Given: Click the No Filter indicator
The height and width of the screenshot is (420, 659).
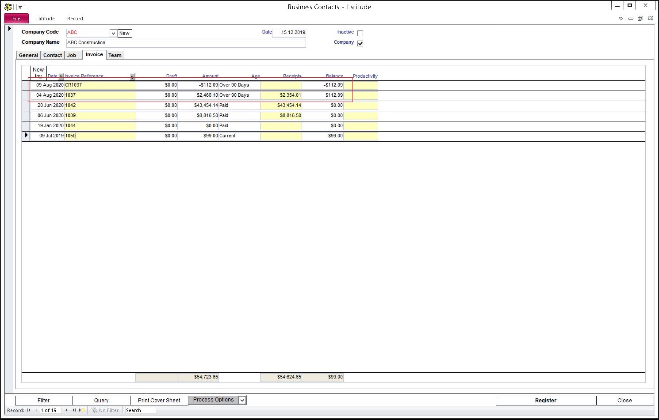Looking at the screenshot, I should coord(105,410).
